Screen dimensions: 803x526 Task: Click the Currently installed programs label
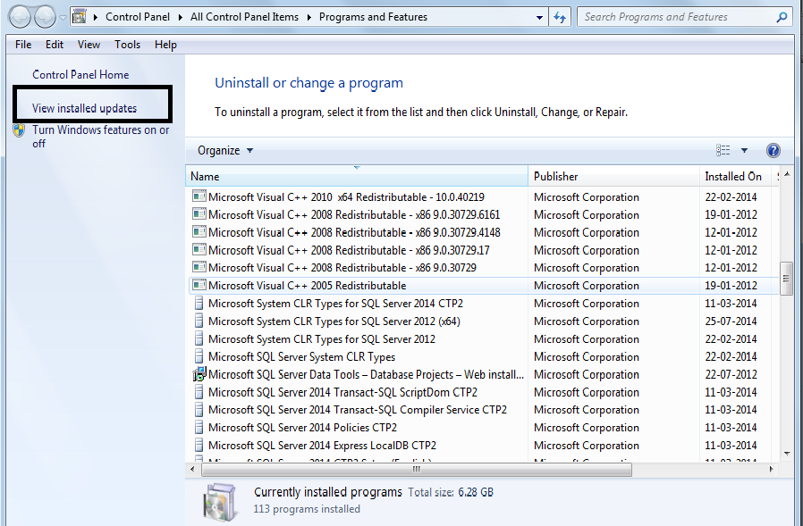point(328,492)
